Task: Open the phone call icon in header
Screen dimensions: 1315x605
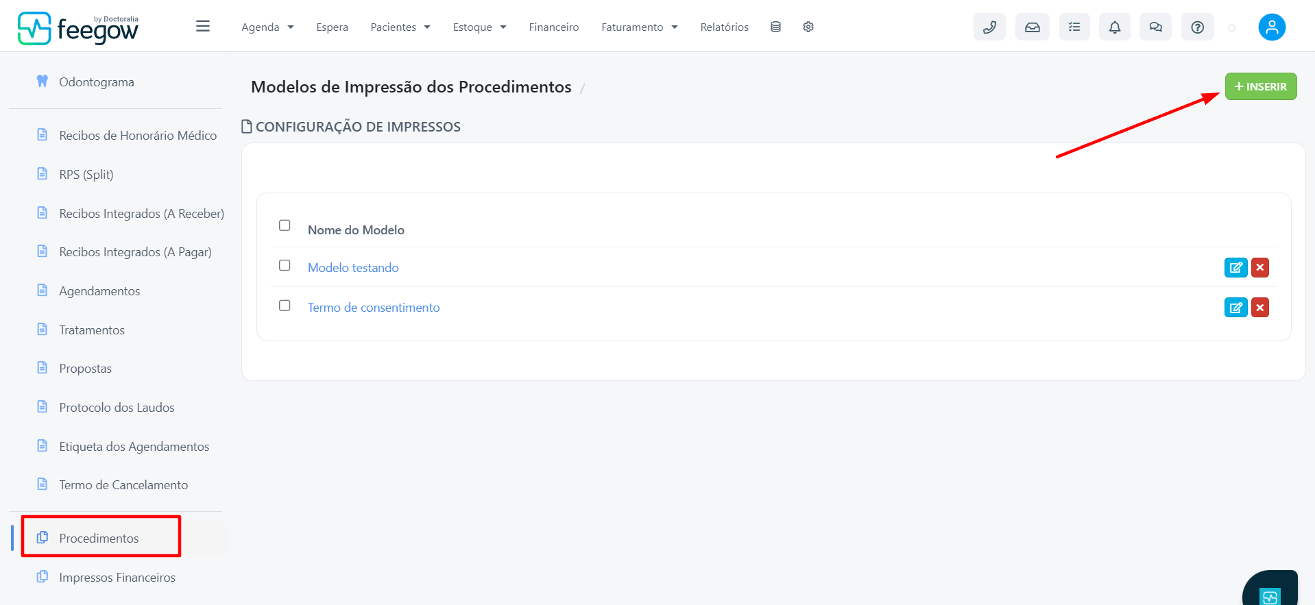Action: pyautogui.click(x=989, y=27)
